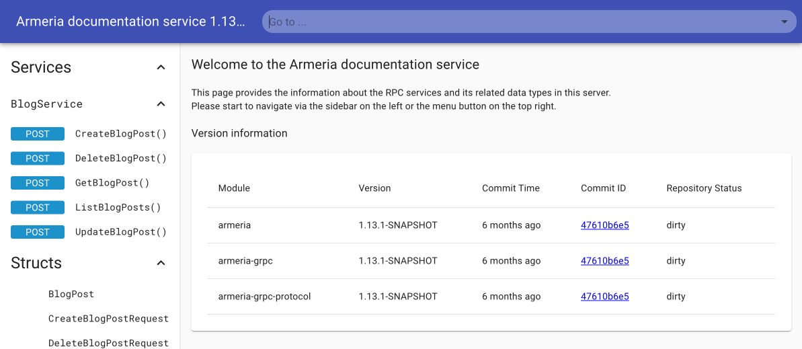Click the Armeria documentation service title

coord(130,22)
